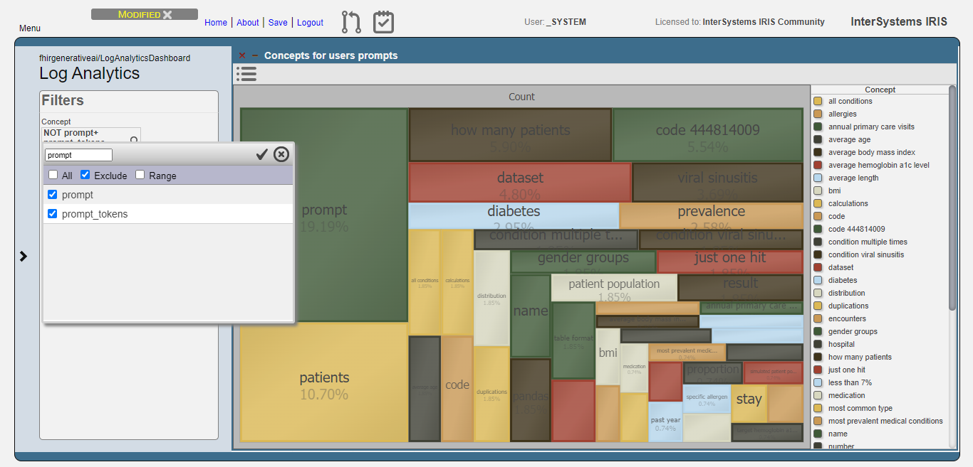Open the About link
973x467 pixels.
(248, 23)
